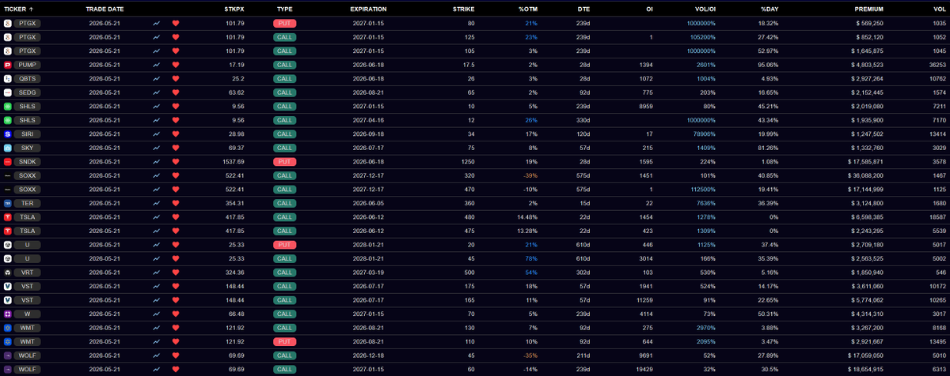The image size is (950, 376).
Task: Click the SIRI ticker badge
Action: coord(26,134)
